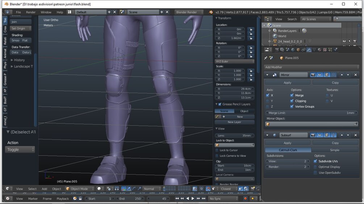Screen dimensions: 364x204
Task: Click the pin icon next to Plane.005
Action: tap(266, 58)
